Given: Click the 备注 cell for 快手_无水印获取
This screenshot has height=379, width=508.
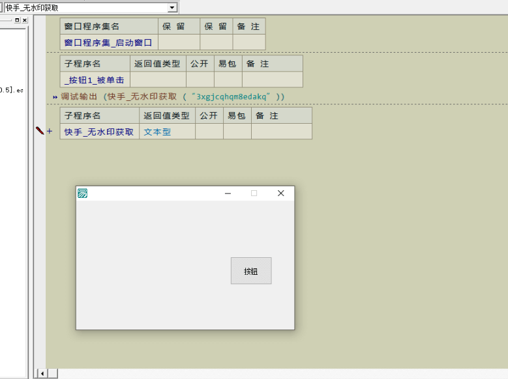Looking at the screenshot, I should coord(282,132).
